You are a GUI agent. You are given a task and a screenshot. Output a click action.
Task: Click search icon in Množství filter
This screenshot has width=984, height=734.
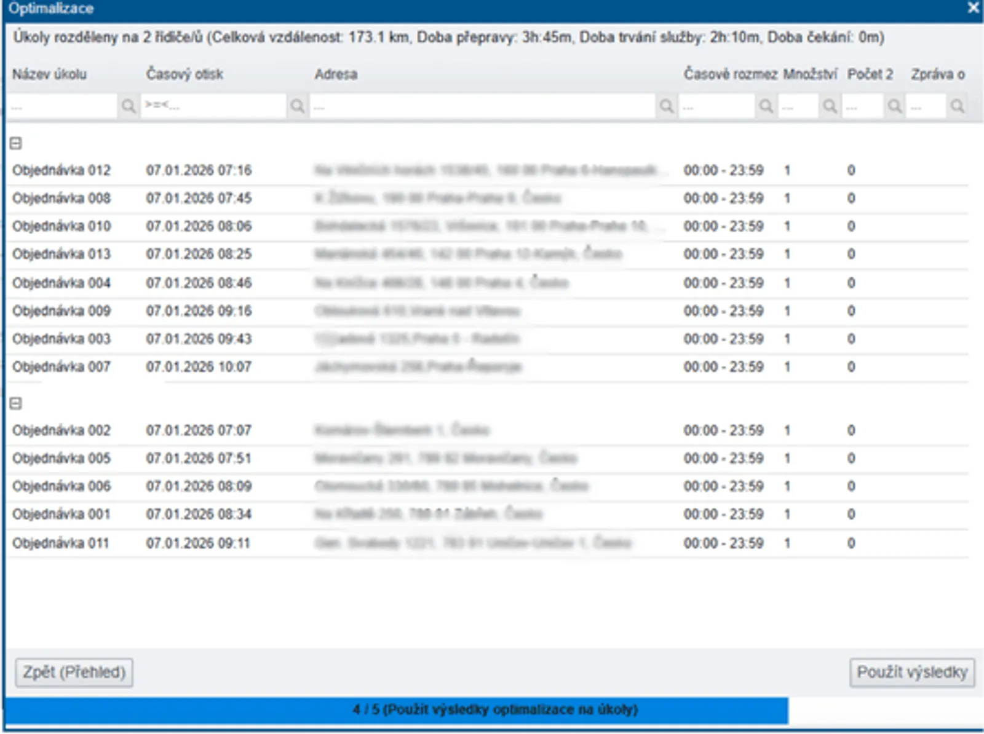pos(830,106)
